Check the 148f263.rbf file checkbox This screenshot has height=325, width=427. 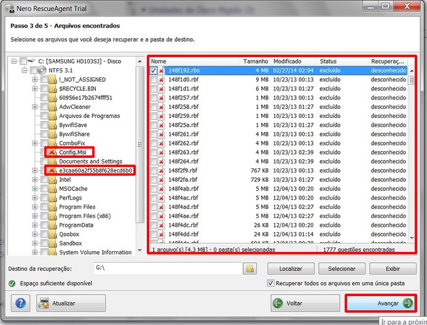pos(154,152)
